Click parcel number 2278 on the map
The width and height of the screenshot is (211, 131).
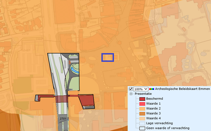[x=25, y=34]
